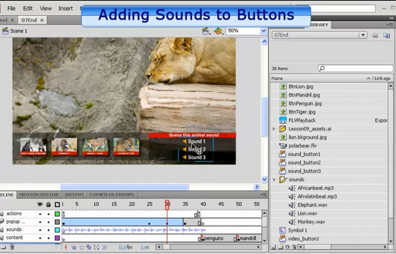This screenshot has height=254, width=396.
Task: Toggle visibility dot for content layer
Action: [40, 238]
